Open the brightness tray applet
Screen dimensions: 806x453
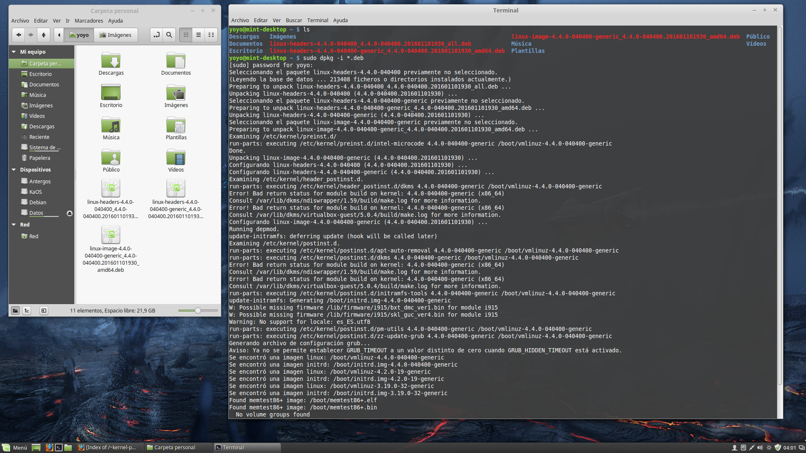(x=769, y=448)
